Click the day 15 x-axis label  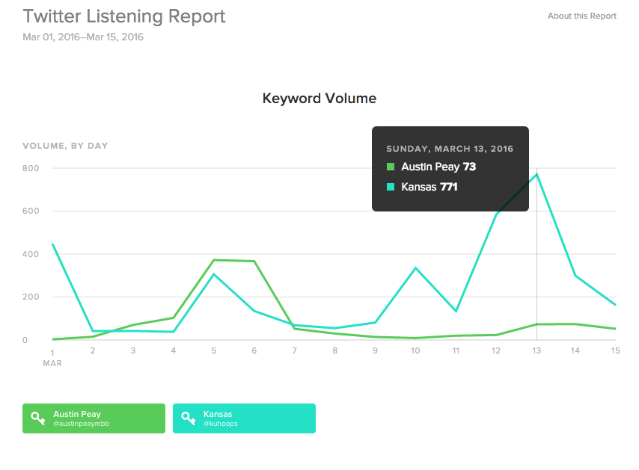(615, 350)
